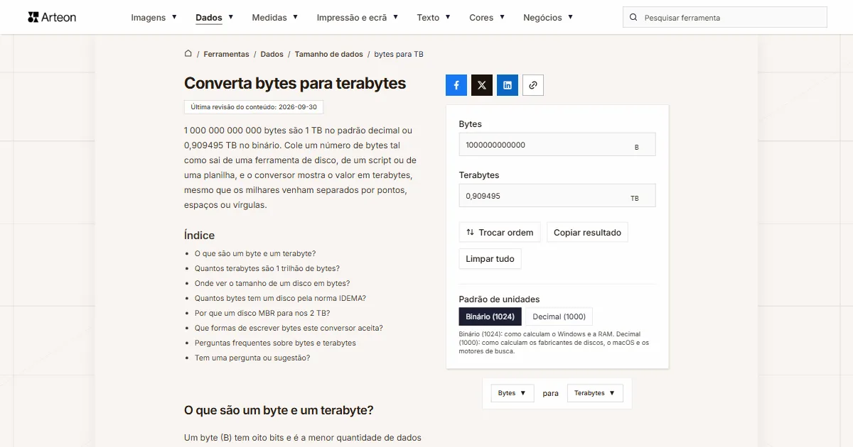
Task: Open the Terabytes target unit dropdown
Action: pyautogui.click(x=595, y=393)
